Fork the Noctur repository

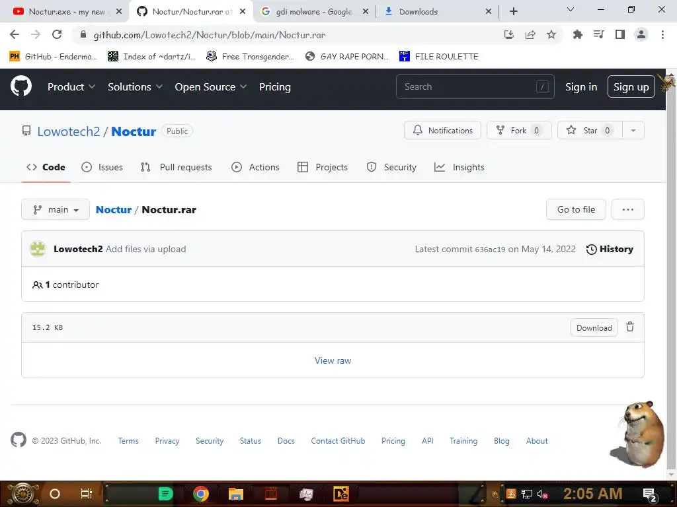pyautogui.click(x=519, y=130)
